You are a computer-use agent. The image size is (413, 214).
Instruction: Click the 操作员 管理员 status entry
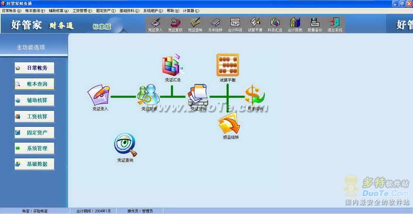(x=140, y=211)
